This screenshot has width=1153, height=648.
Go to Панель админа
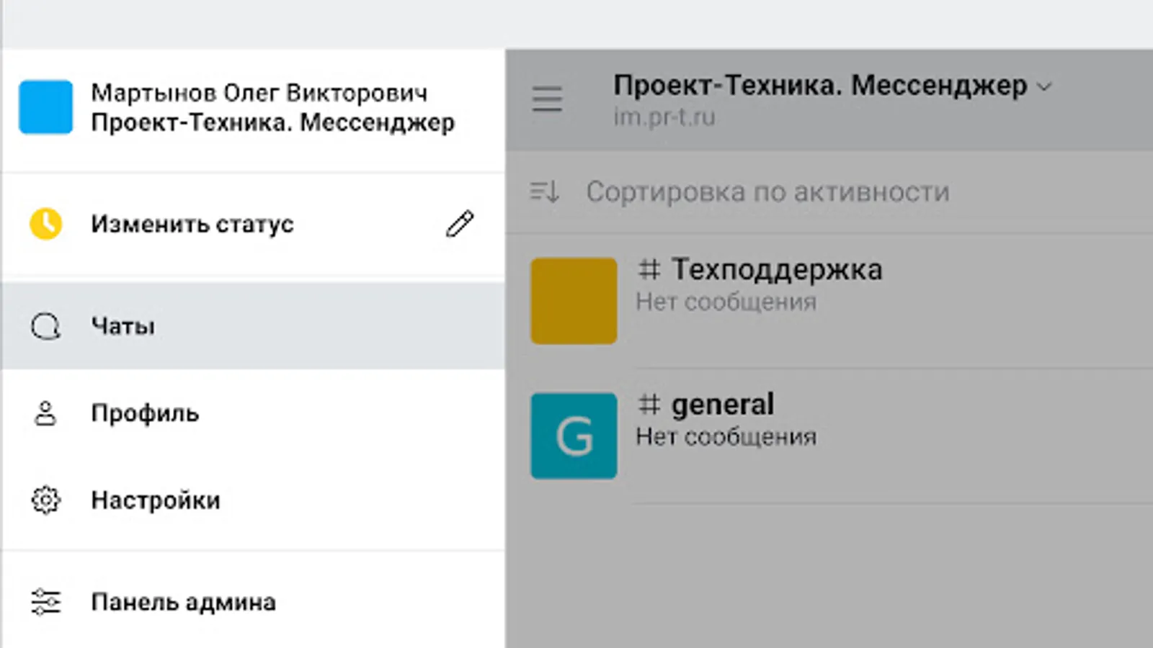pyautogui.click(x=183, y=602)
